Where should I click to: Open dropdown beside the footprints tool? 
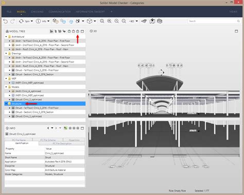[x=83, y=21]
